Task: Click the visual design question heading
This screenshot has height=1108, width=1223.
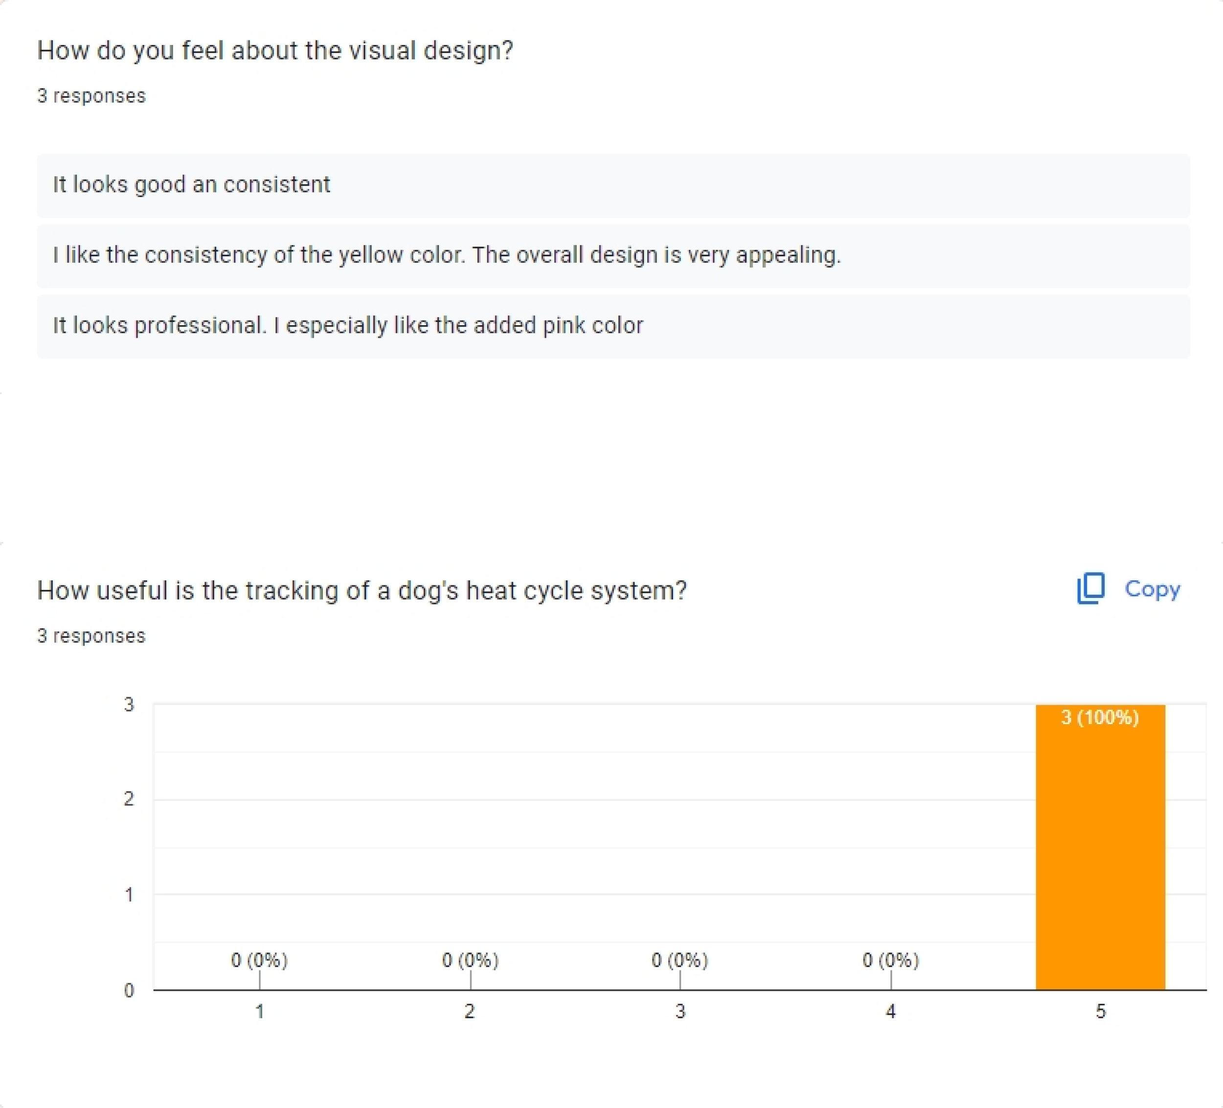Action: (x=275, y=50)
